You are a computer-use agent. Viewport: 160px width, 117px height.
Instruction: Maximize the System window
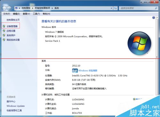[x=148, y=2]
